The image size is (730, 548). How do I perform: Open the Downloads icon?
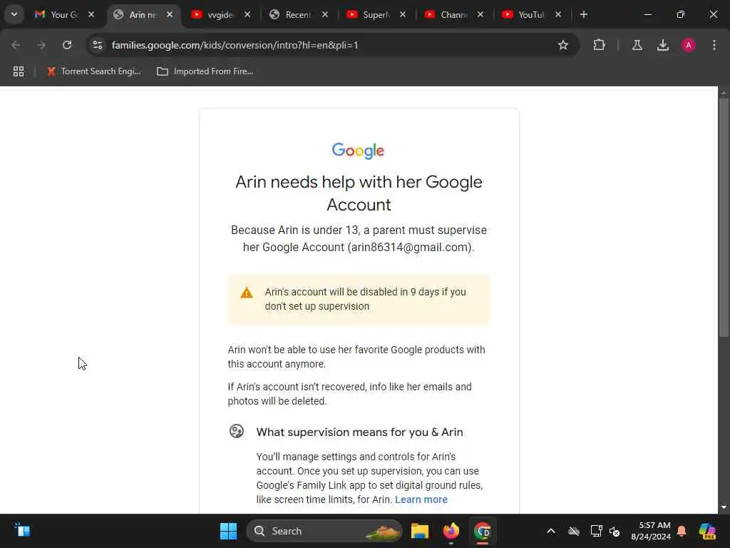tap(662, 45)
